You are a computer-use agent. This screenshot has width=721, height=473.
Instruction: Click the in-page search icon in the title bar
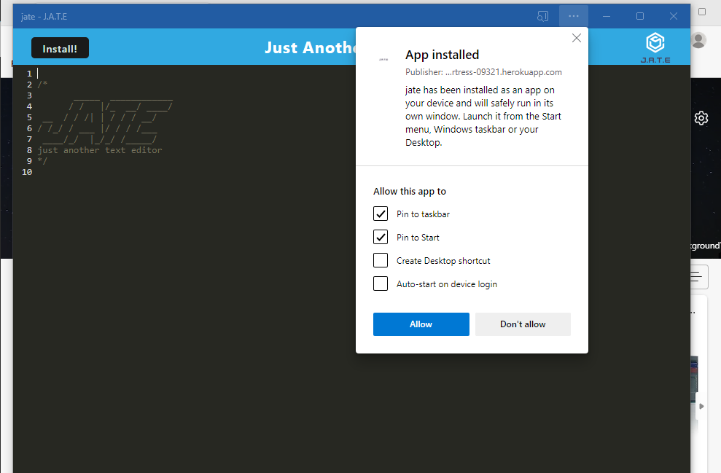pyautogui.click(x=542, y=15)
